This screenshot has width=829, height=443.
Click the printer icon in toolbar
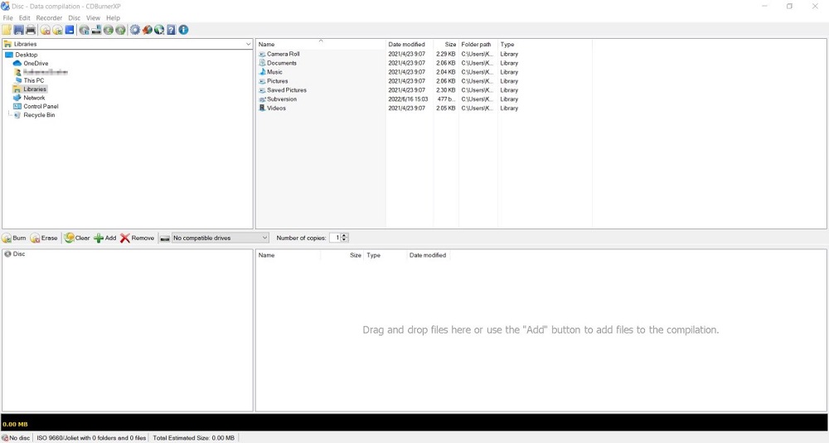(x=31, y=30)
